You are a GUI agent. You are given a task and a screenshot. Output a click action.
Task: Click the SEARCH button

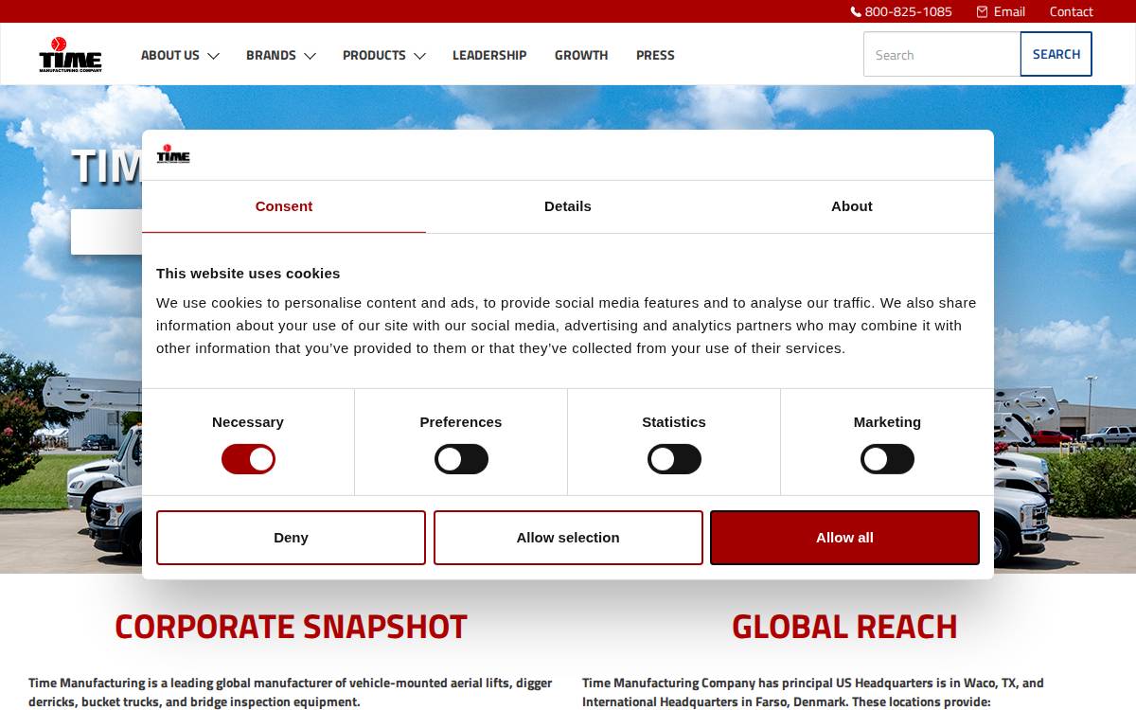(1056, 54)
